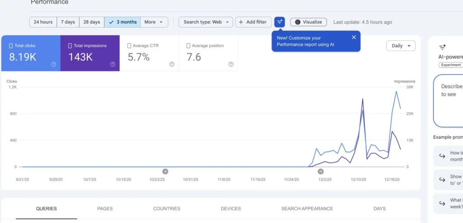This screenshot has height=223, width=463.
Task: Enable the Average CTR metric checkbox
Action: 129,46
